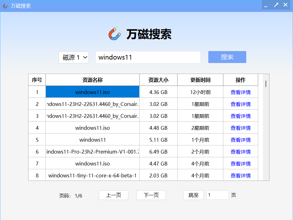
Task: Click the 更新时间 column header
Action: [x=200, y=80]
